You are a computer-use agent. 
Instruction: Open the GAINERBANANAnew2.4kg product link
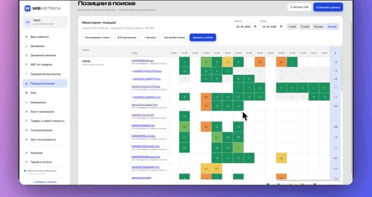pos(146,157)
